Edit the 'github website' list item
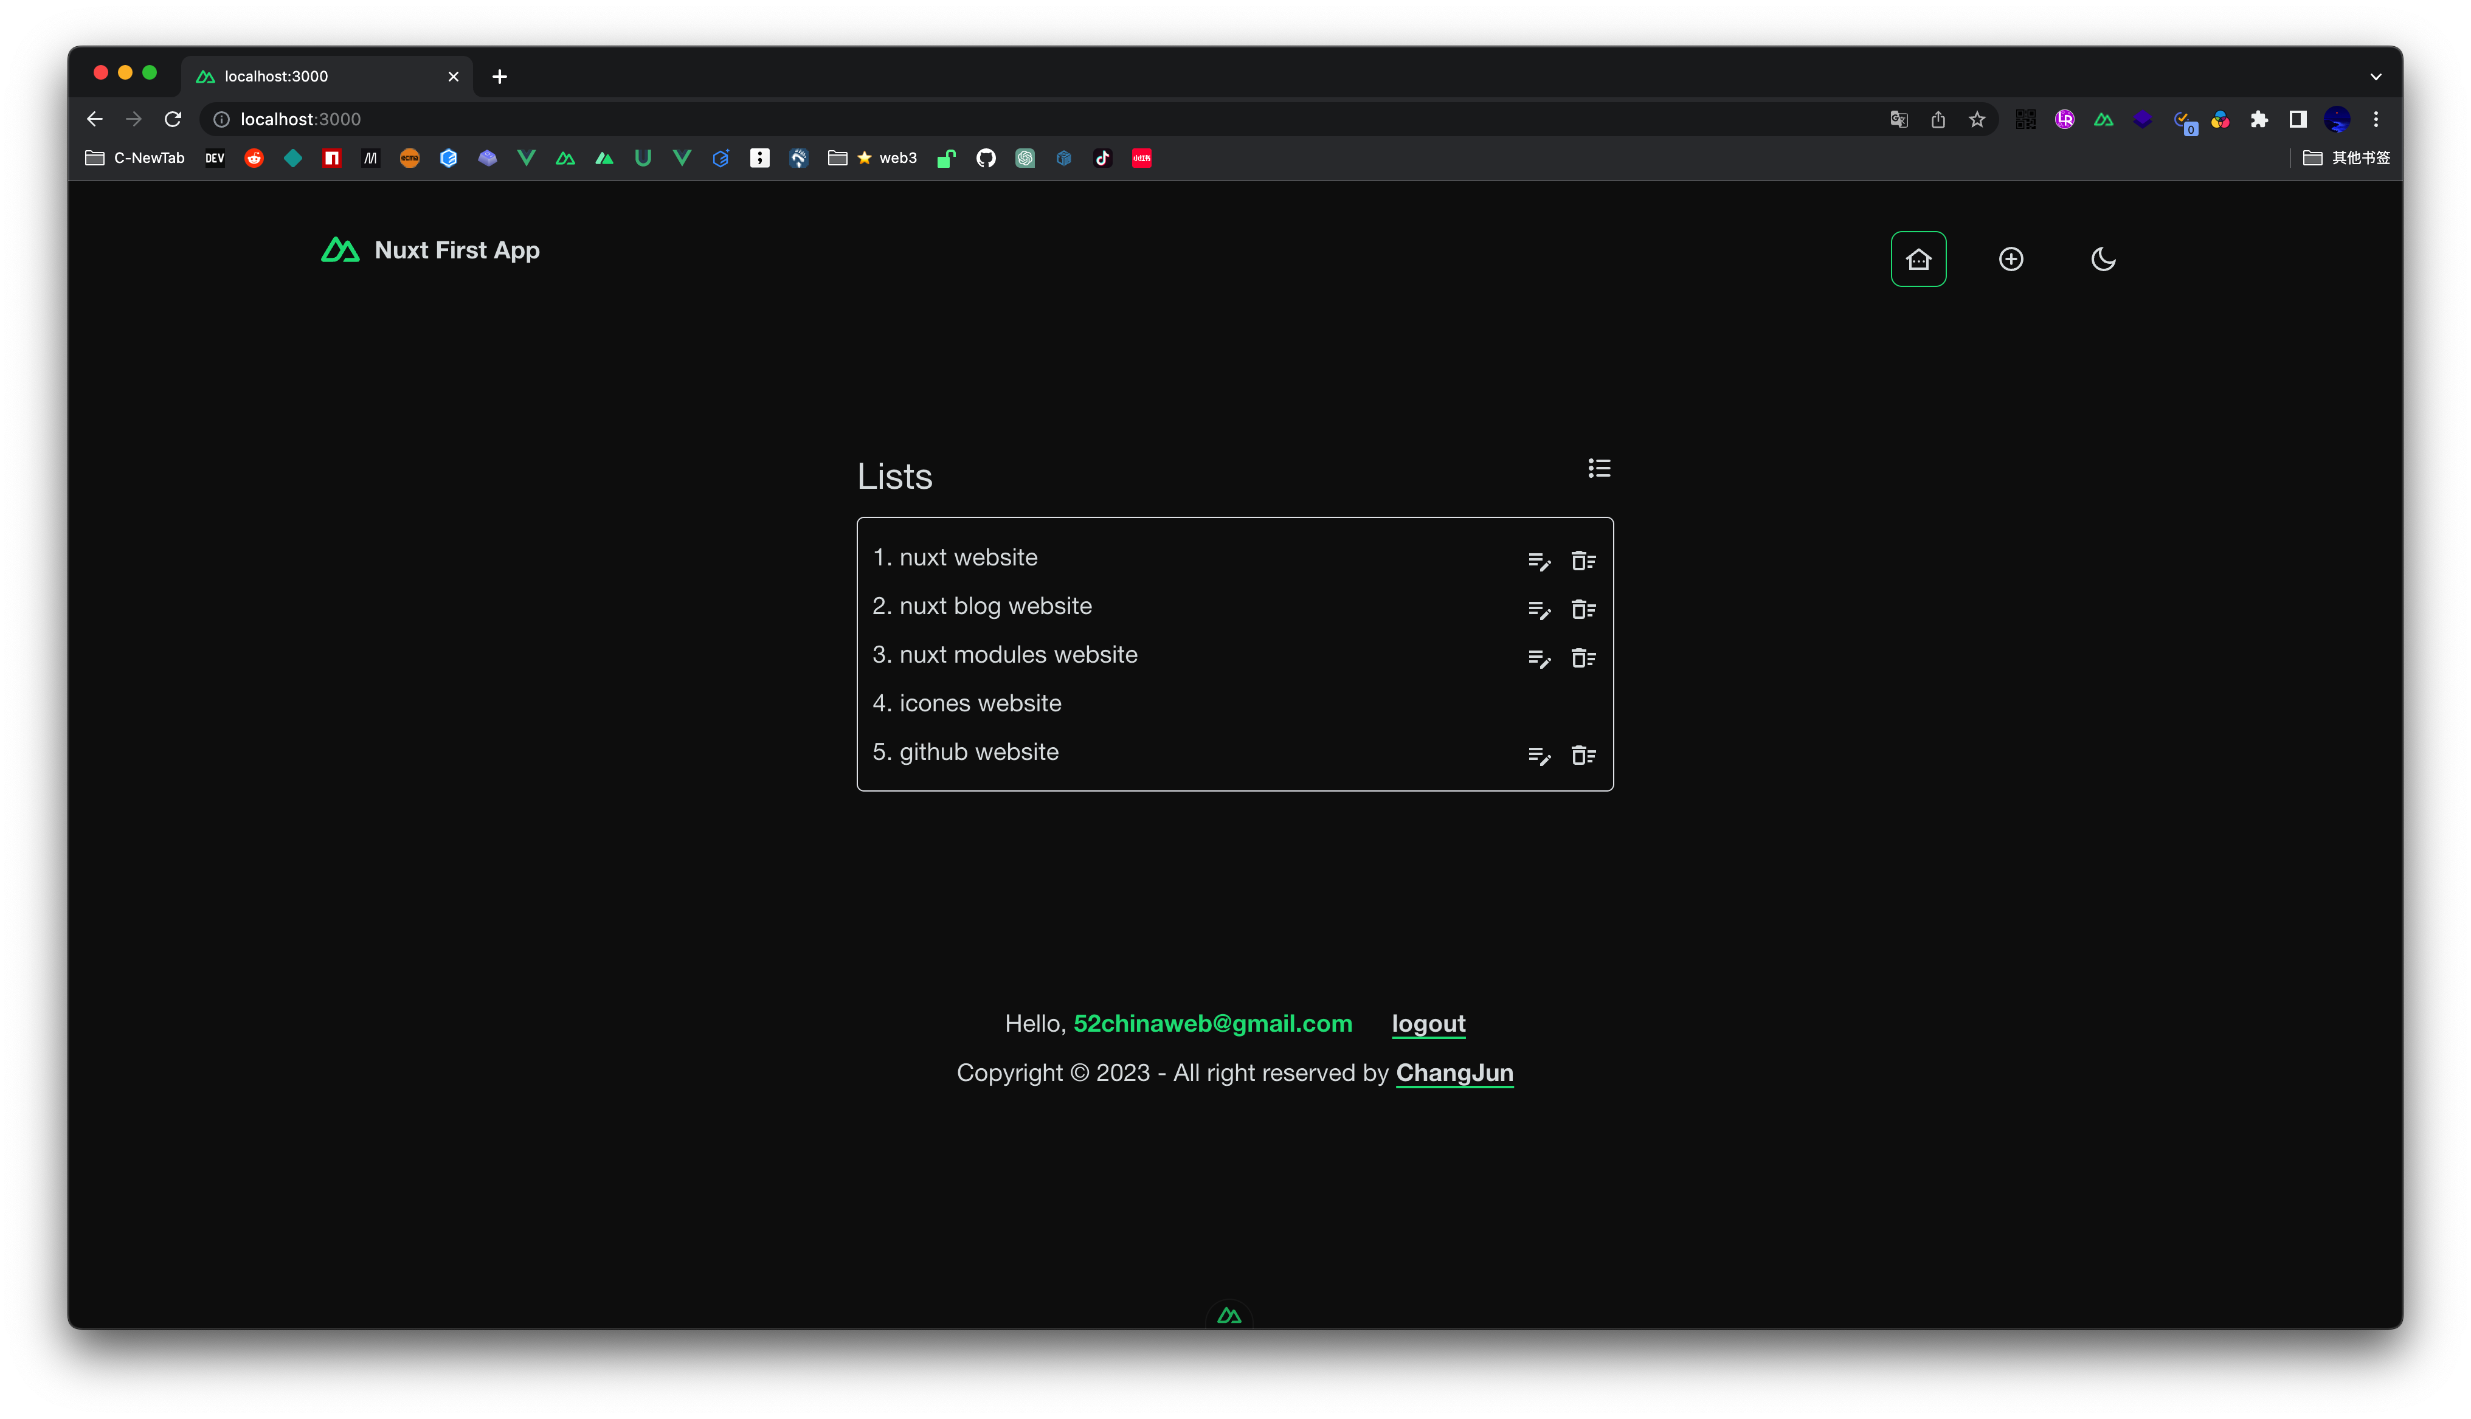2471x1419 pixels. pyautogui.click(x=1538, y=756)
